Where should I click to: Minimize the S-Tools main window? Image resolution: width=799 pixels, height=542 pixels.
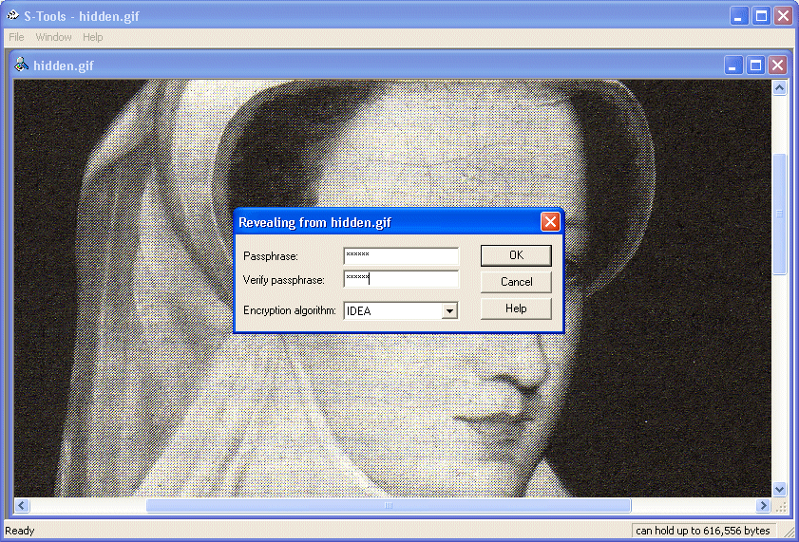[738, 16]
